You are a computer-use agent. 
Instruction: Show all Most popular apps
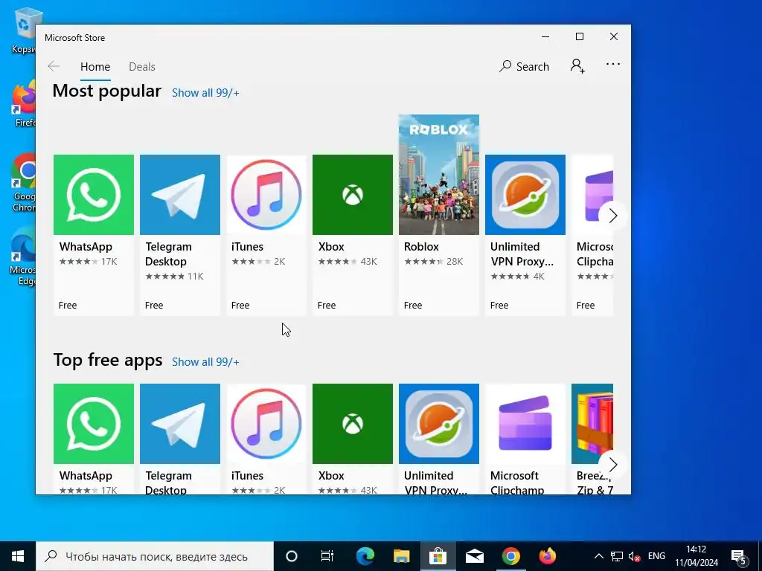205,93
